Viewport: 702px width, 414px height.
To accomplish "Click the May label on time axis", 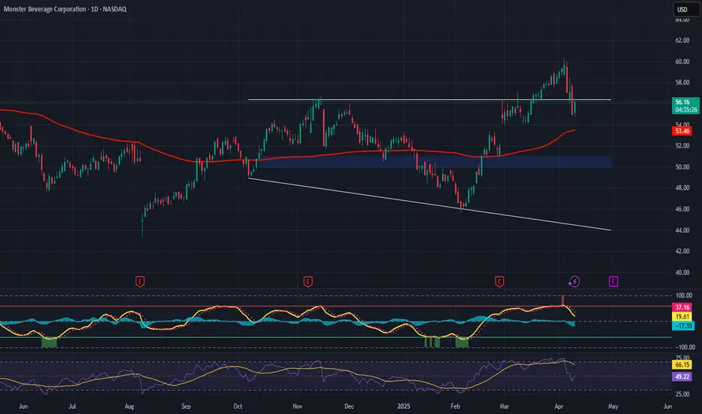I will 613,406.
